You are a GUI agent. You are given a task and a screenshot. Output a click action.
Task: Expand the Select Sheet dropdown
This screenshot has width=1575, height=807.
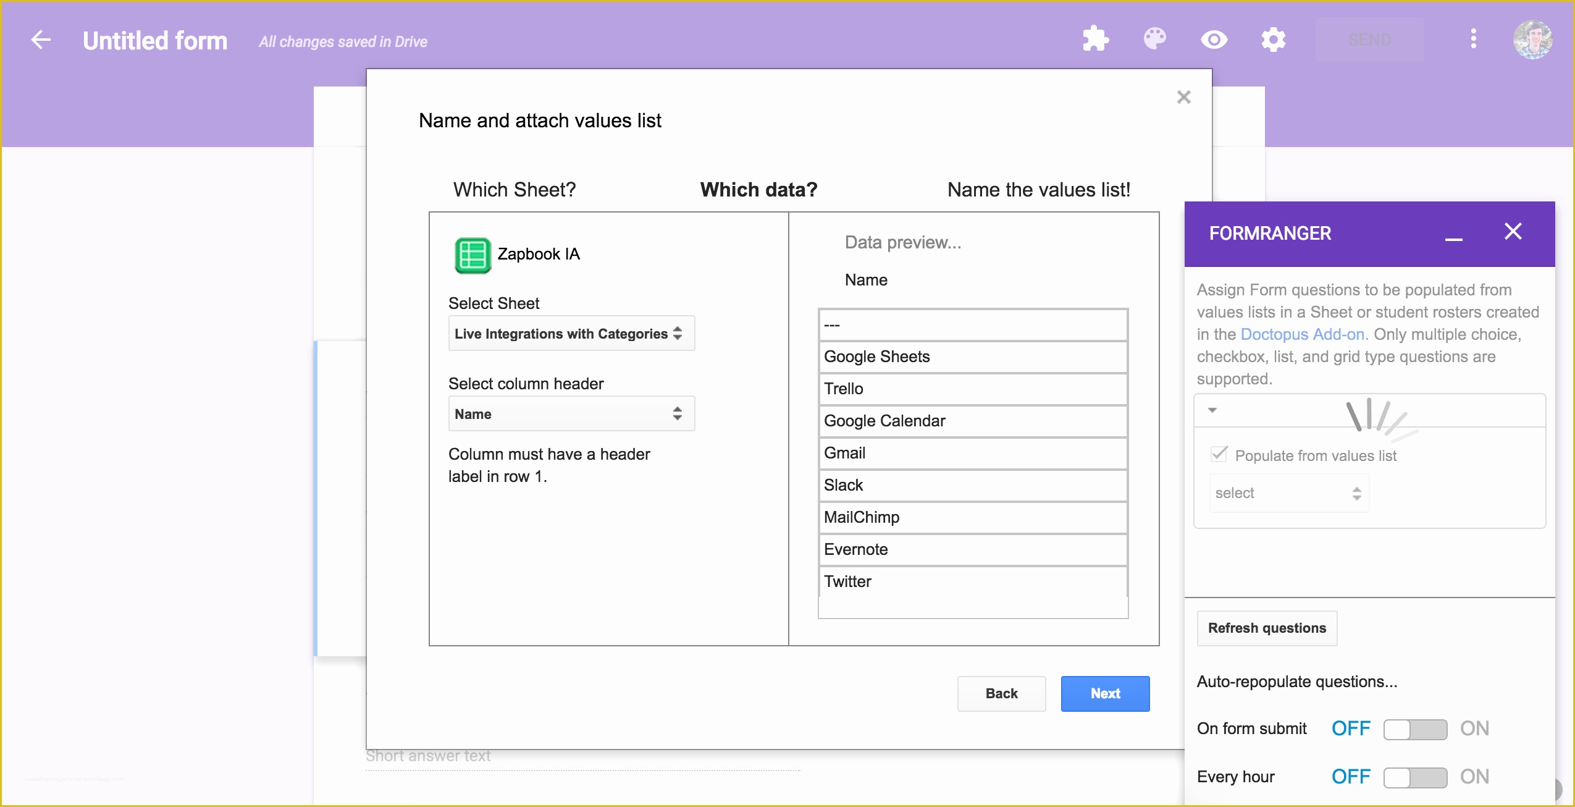[569, 334]
